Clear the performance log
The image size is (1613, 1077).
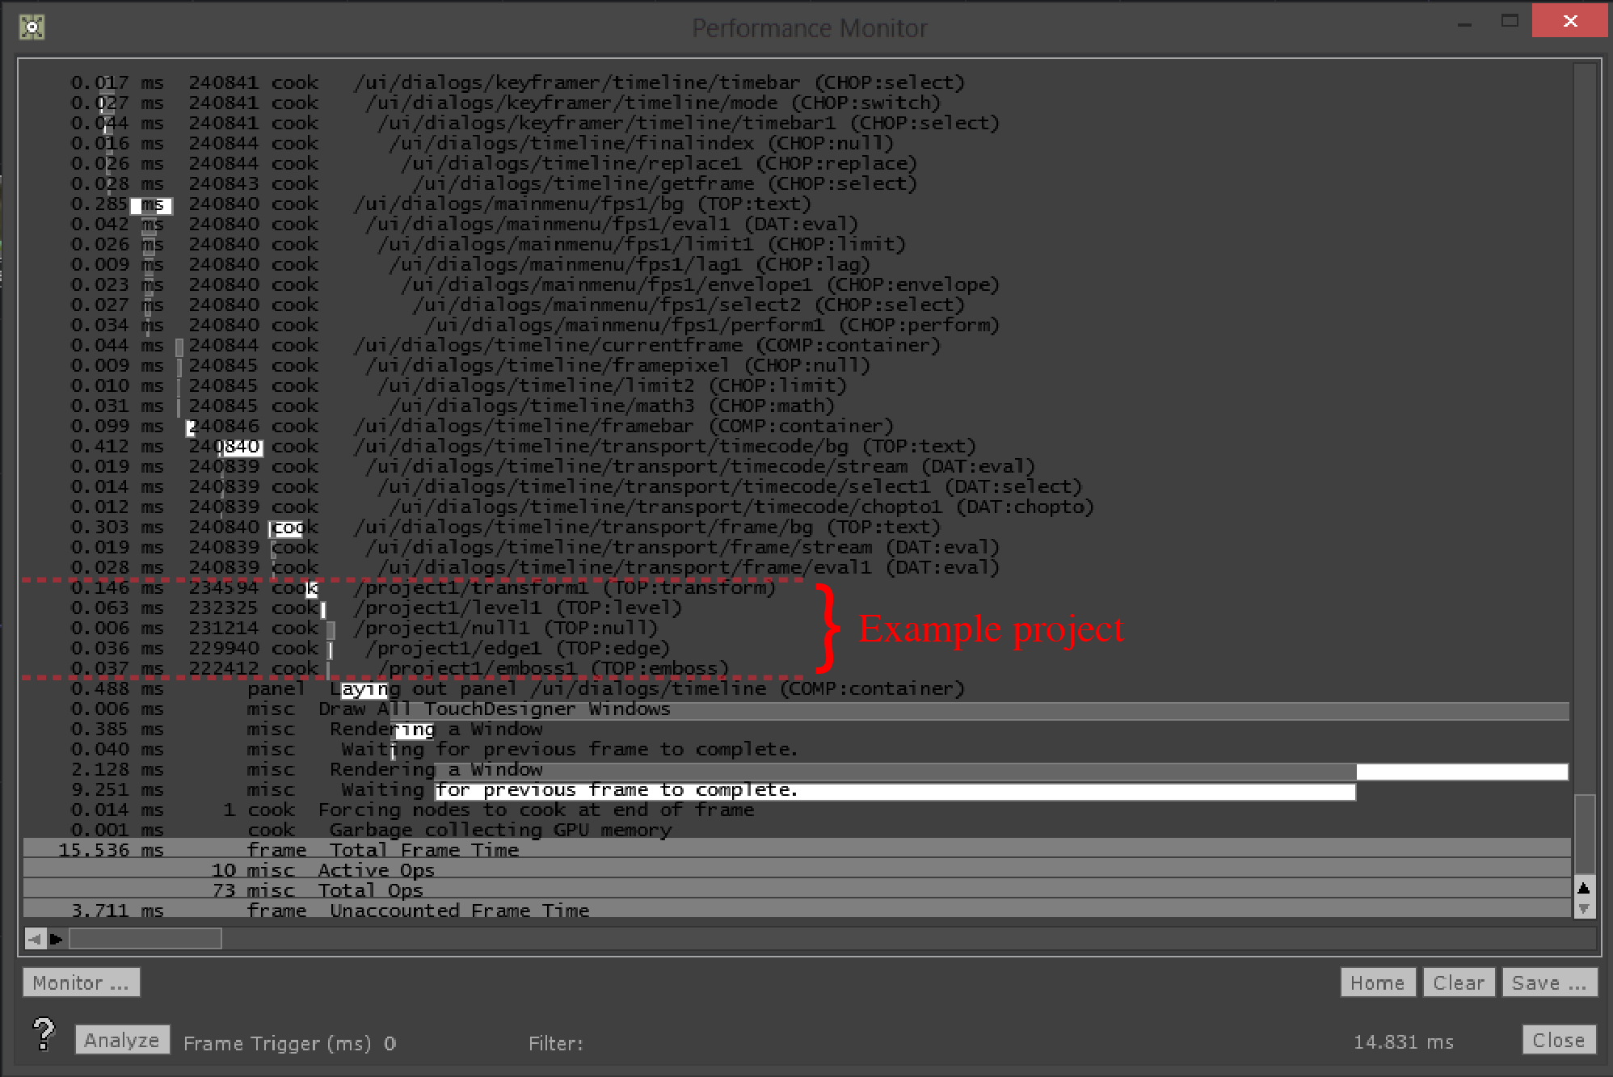click(1458, 982)
